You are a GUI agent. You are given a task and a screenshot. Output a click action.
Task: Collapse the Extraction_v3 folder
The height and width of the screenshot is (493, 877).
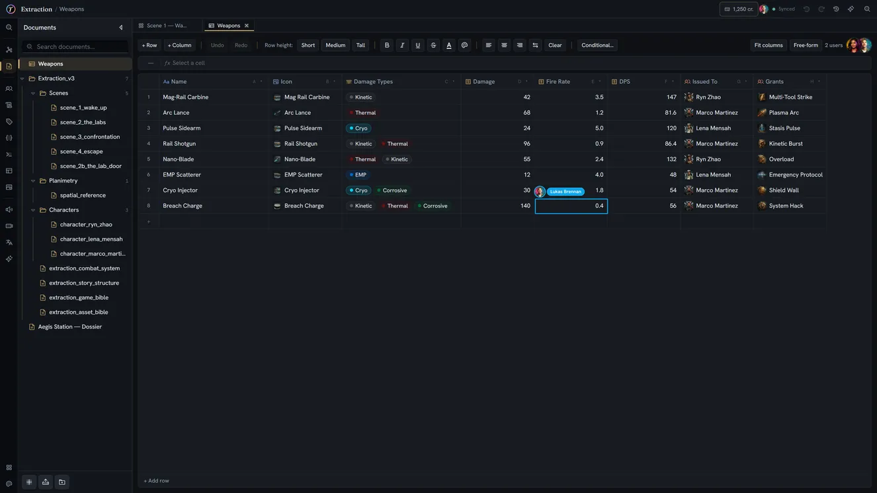click(22, 79)
